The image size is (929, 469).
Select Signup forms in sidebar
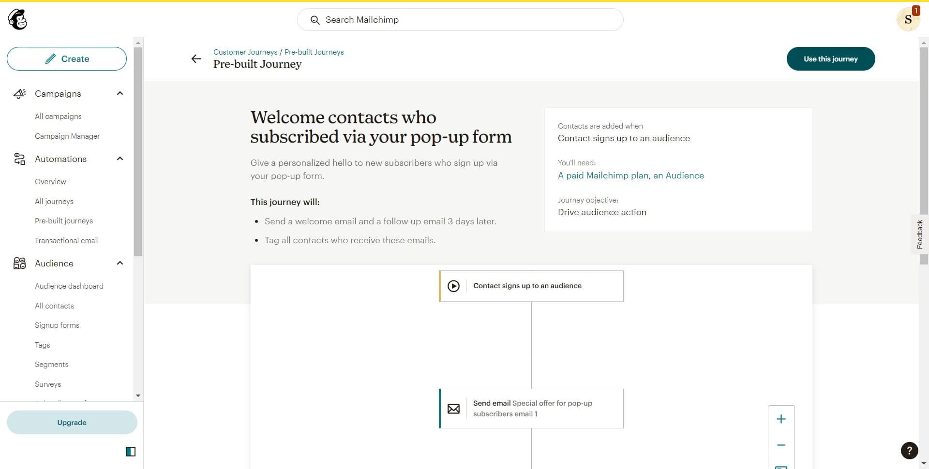[x=57, y=325]
